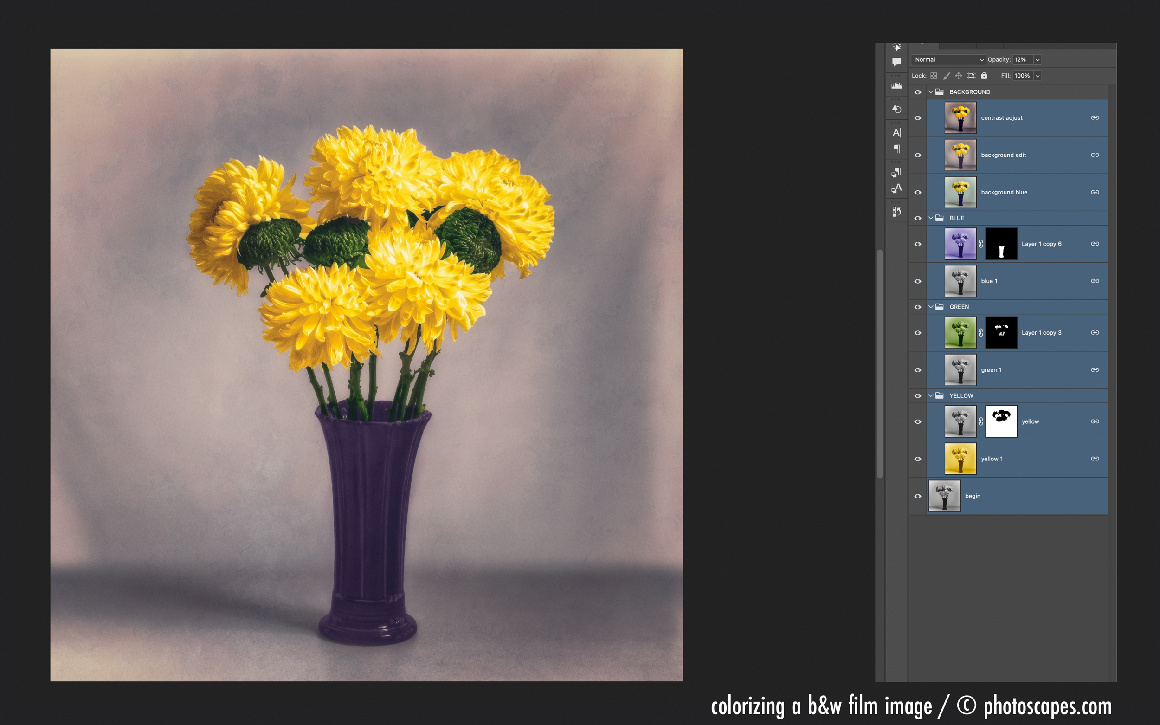Open the Opacity slider dropdown arrow

tap(1038, 59)
